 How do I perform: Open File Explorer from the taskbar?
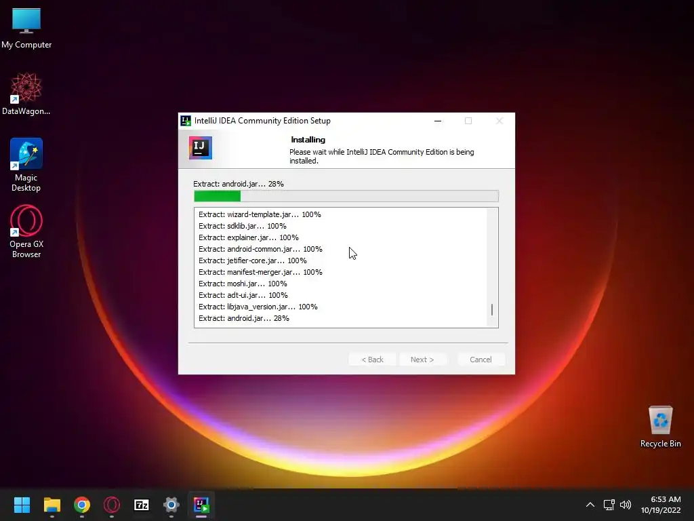[x=52, y=505]
